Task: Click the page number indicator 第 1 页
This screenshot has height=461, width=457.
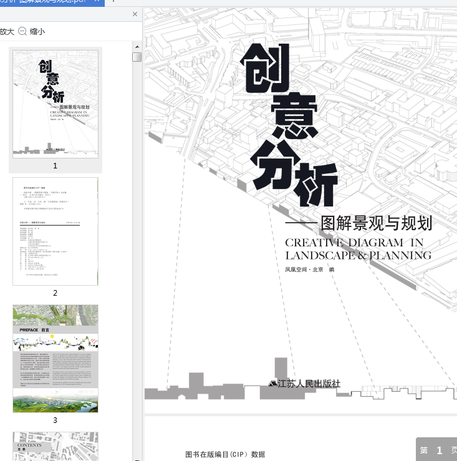Action: point(438,450)
